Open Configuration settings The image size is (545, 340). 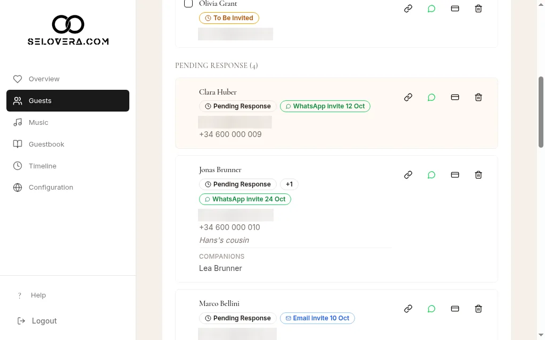tap(68, 188)
